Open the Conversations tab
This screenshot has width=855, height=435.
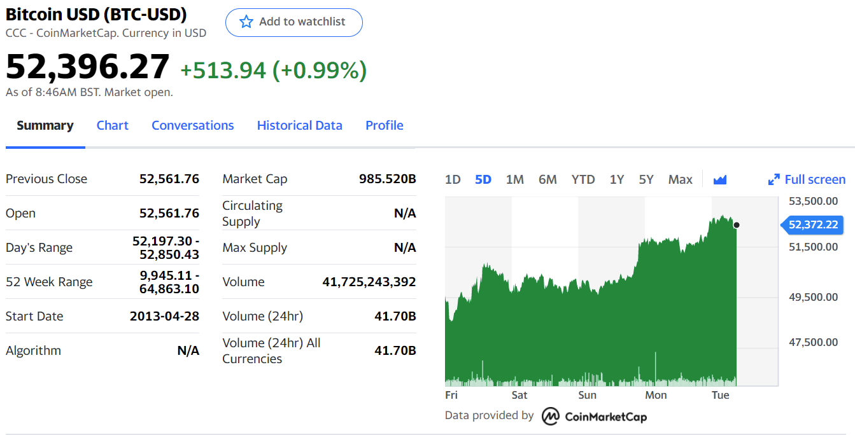click(193, 125)
